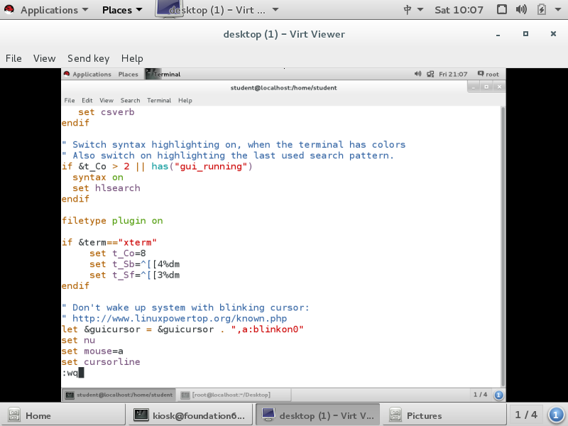Open Virt Viewer View menu
The width and height of the screenshot is (568, 426).
[44, 58]
